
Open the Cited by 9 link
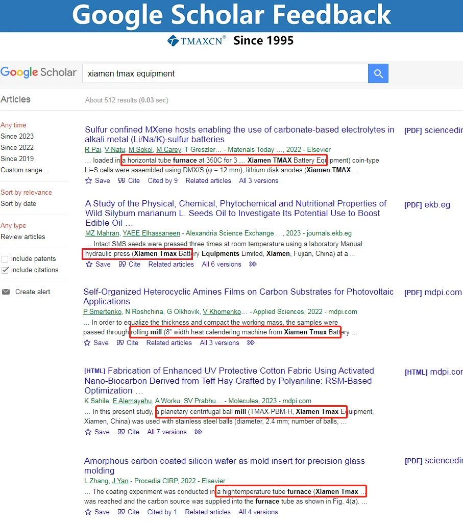click(163, 181)
